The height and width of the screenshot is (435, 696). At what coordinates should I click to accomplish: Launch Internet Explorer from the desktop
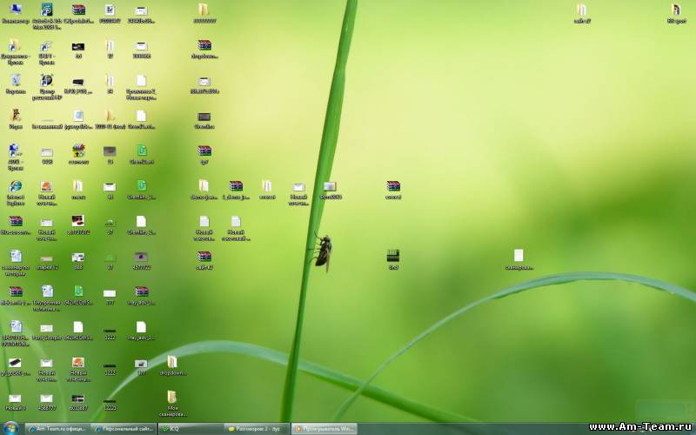pos(16,192)
